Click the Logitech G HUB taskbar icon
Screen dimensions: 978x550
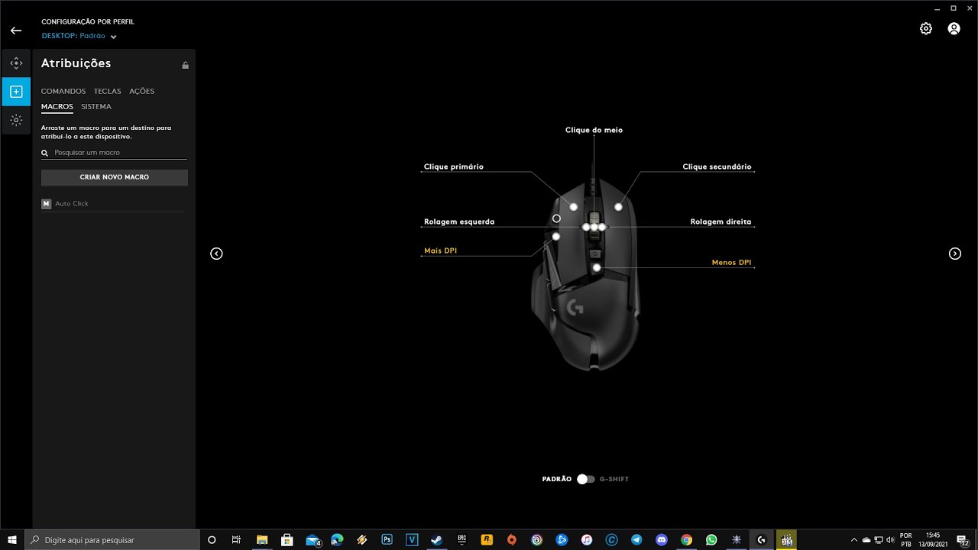click(x=761, y=539)
